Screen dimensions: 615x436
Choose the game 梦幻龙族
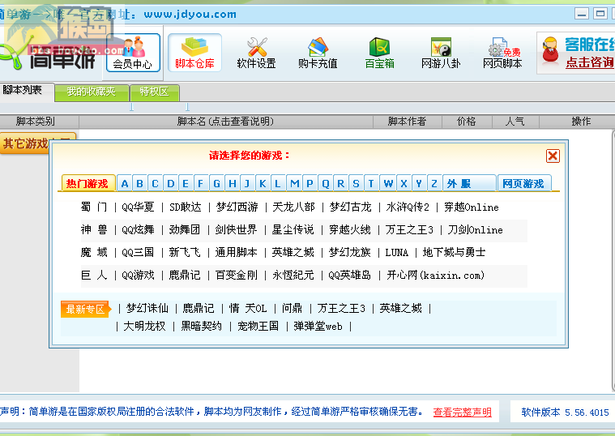[350, 252]
